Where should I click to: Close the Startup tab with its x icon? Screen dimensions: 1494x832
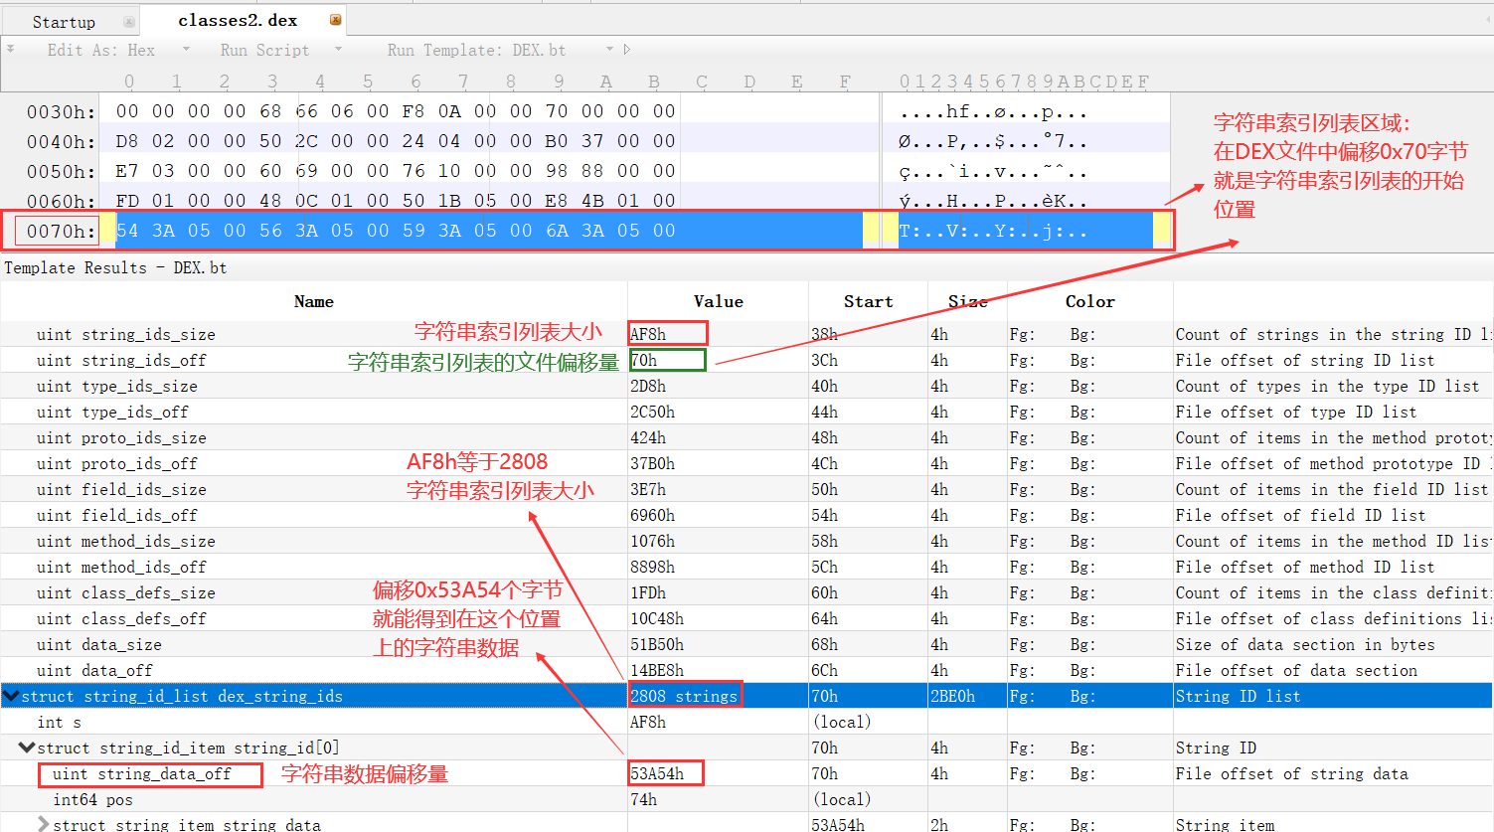pyautogui.click(x=128, y=19)
